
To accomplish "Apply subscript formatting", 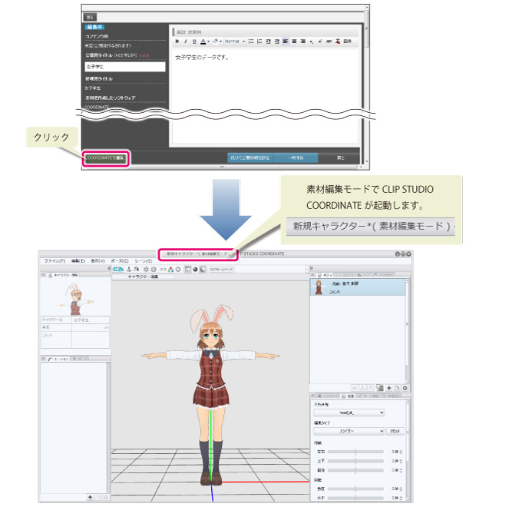I will [x=312, y=41].
